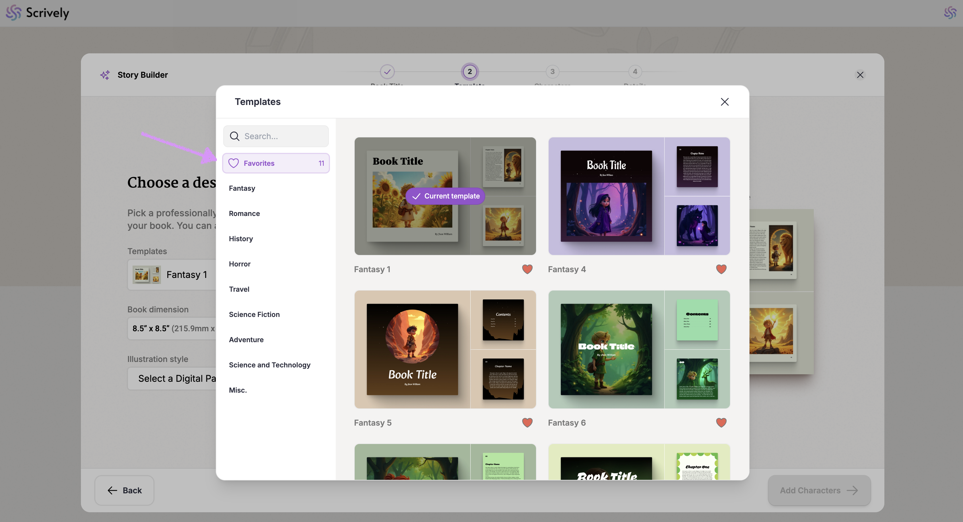Click the Story Builder sparkle icon

[105, 75]
